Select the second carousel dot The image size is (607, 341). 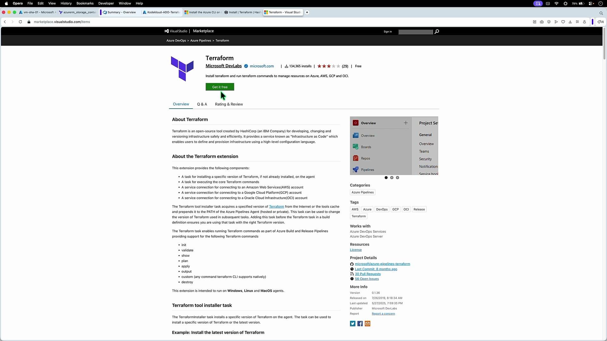point(392,178)
